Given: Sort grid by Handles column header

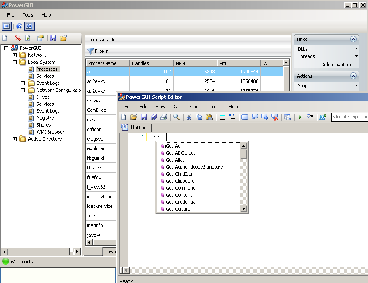Looking at the screenshot, I should [151, 63].
